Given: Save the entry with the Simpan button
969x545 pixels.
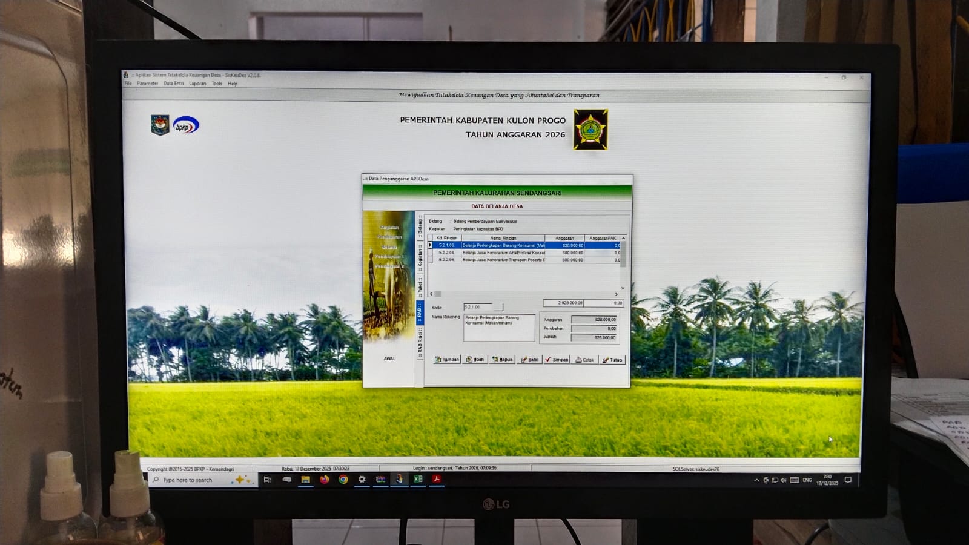Looking at the screenshot, I should [x=557, y=360].
